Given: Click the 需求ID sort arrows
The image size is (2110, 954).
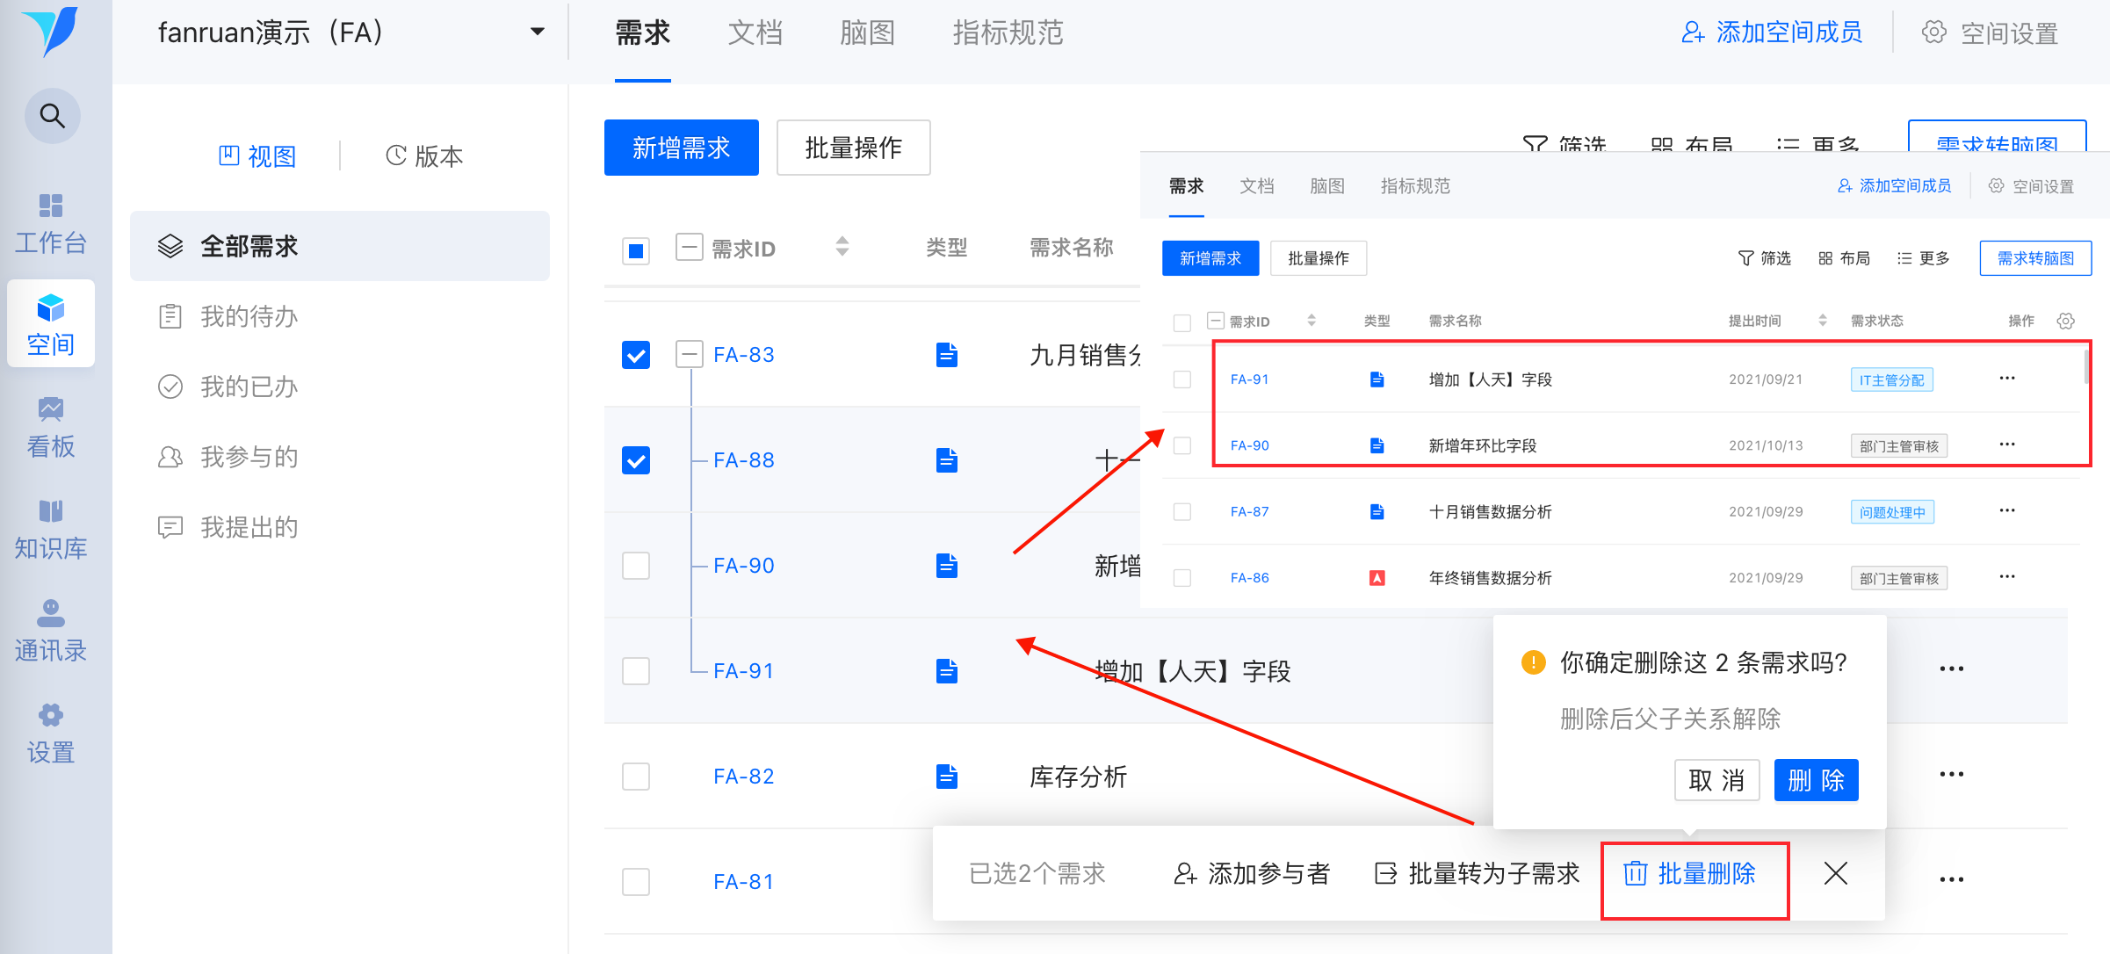Looking at the screenshot, I should click(x=842, y=247).
